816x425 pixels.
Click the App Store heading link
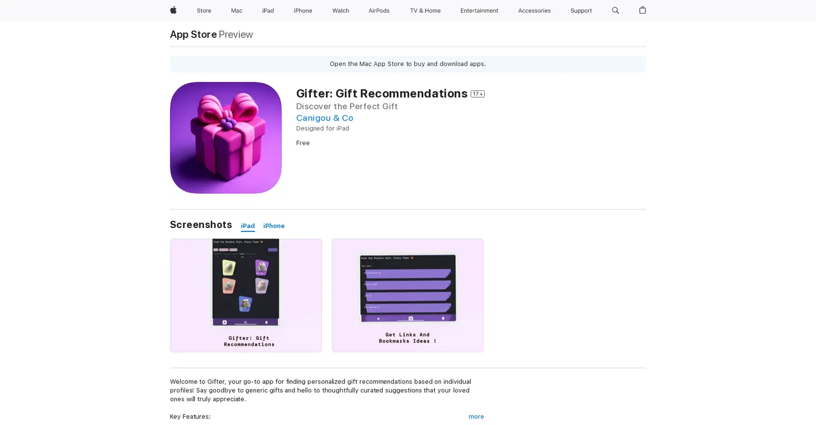193,34
